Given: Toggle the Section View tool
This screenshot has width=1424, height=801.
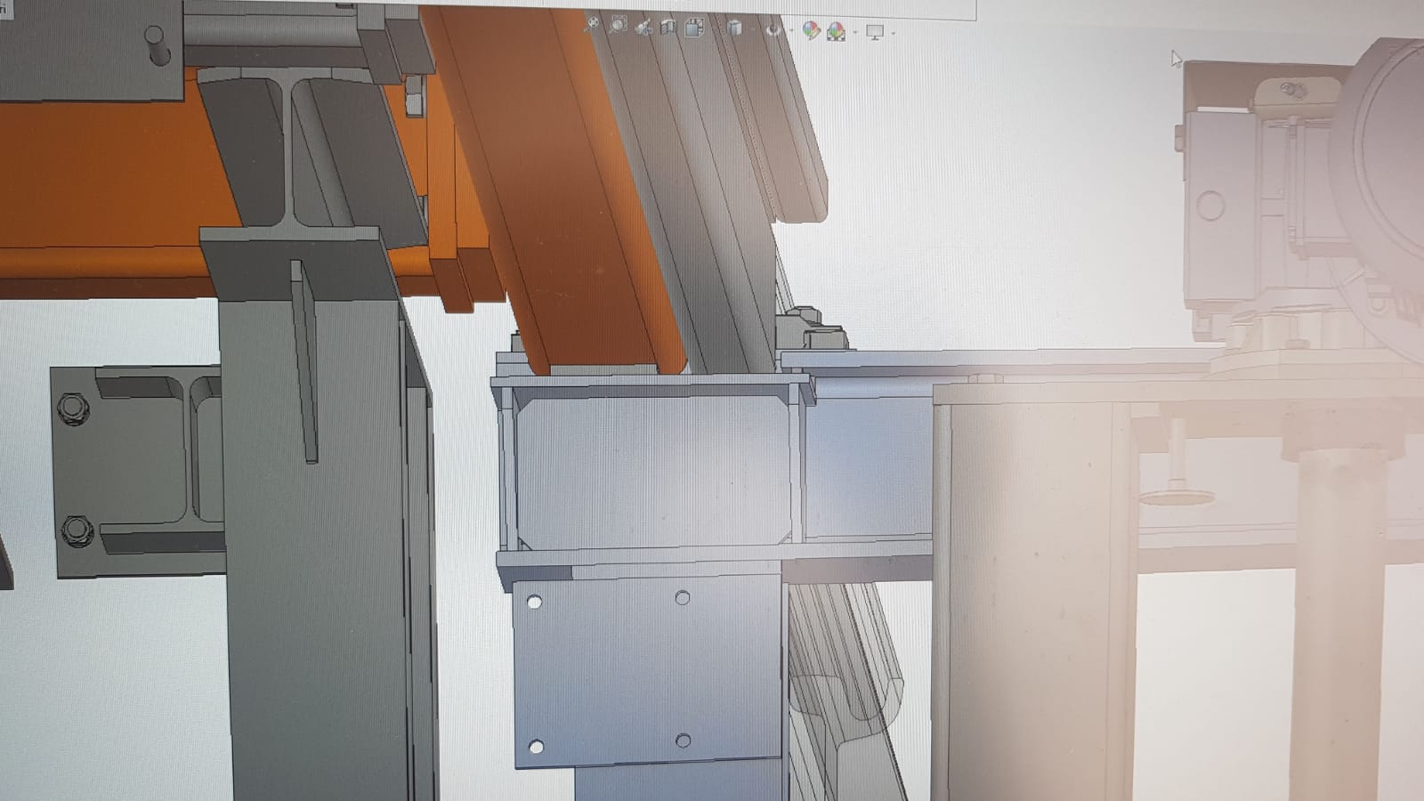Looking at the screenshot, I should [x=668, y=28].
